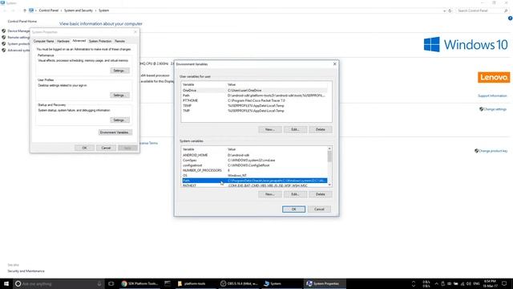Open the Remote tab
The width and height of the screenshot is (513, 289).
click(119, 41)
